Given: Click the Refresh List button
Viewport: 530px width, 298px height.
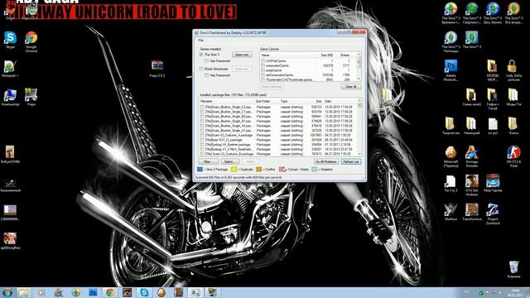Looking at the screenshot, I should pos(351,162).
